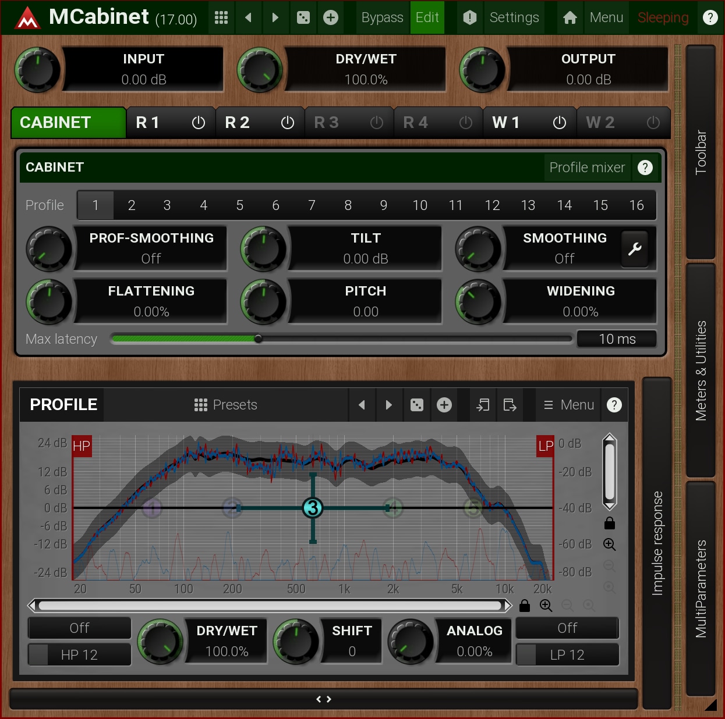
Task: Switch to the CABINET tab
Action: 69,123
